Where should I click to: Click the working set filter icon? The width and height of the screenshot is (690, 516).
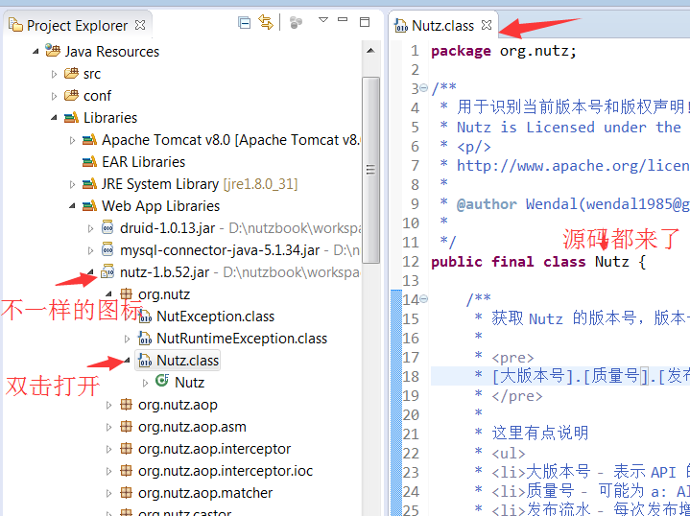tap(297, 22)
